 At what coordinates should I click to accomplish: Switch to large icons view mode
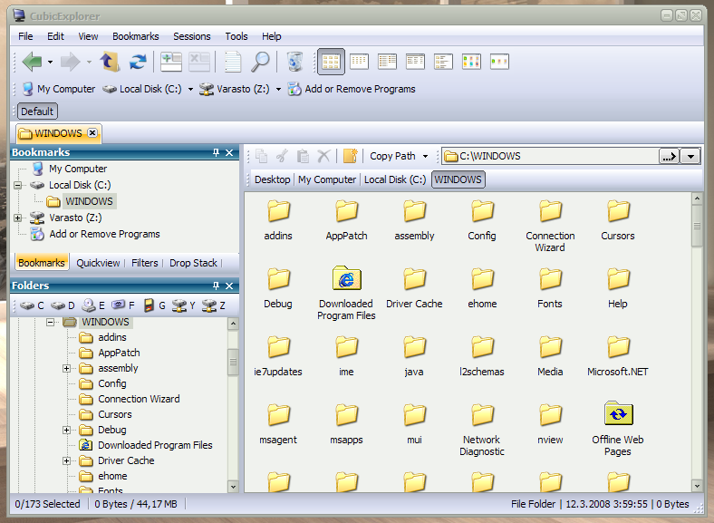pos(331,62)
